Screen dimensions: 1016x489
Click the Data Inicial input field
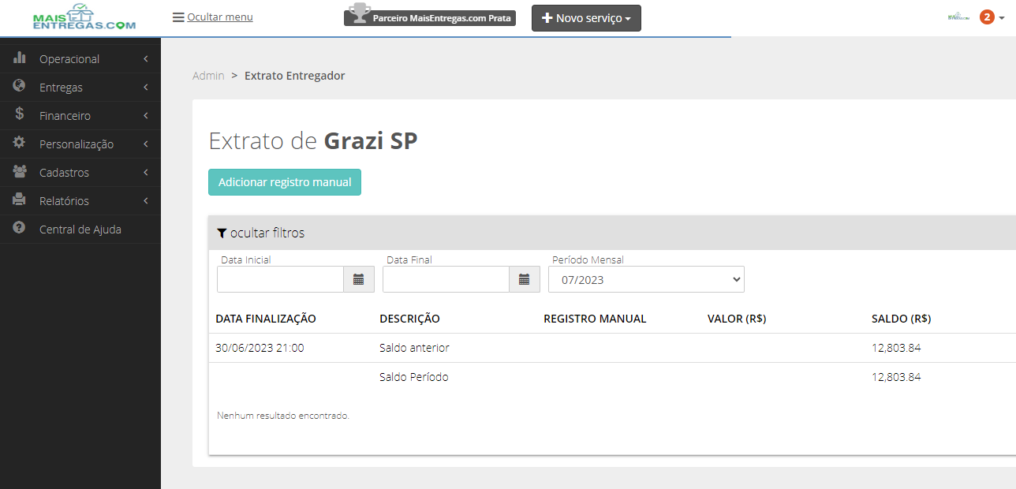click(280, 279)
